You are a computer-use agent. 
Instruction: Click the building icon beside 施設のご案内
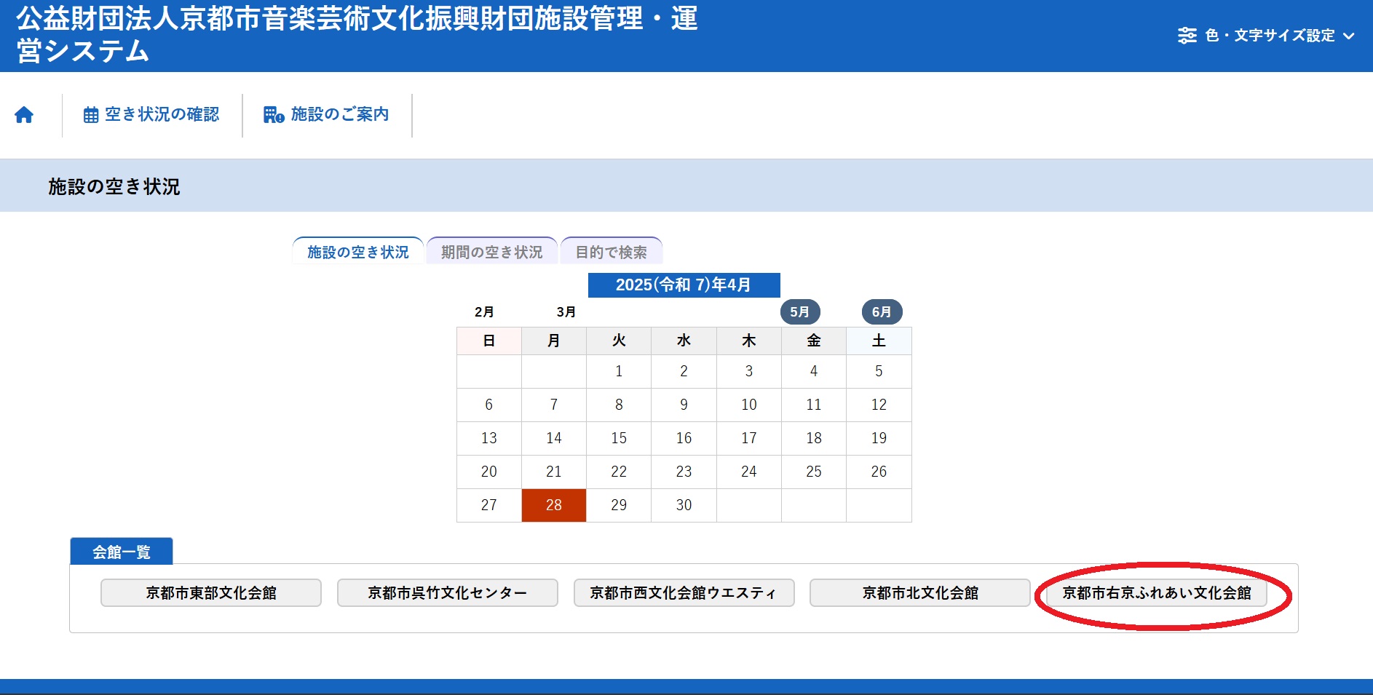coord(274,115)
